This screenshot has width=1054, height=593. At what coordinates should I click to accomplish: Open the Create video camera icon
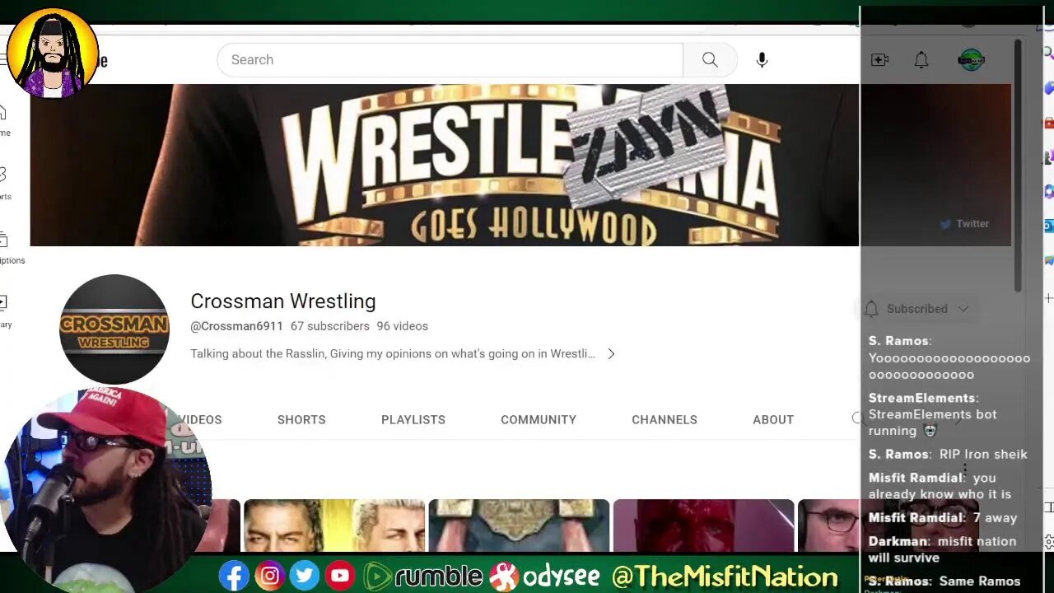[x=879, y=59]
